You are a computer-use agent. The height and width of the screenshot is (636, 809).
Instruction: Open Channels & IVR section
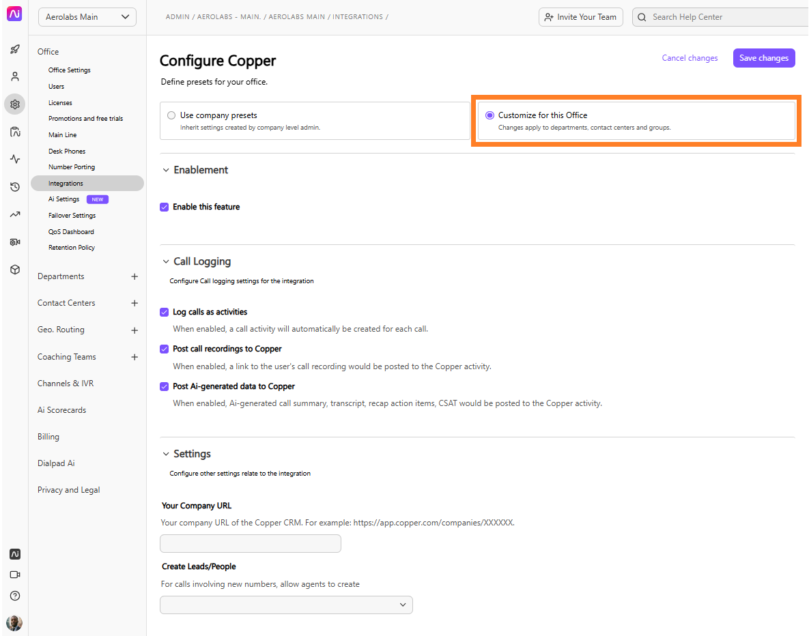point(66,384)
